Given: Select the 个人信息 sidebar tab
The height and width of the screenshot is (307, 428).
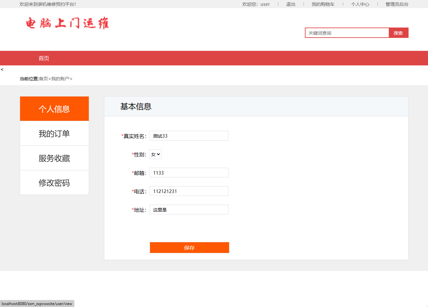Looking at the screenshot, I should coord(54,108).
